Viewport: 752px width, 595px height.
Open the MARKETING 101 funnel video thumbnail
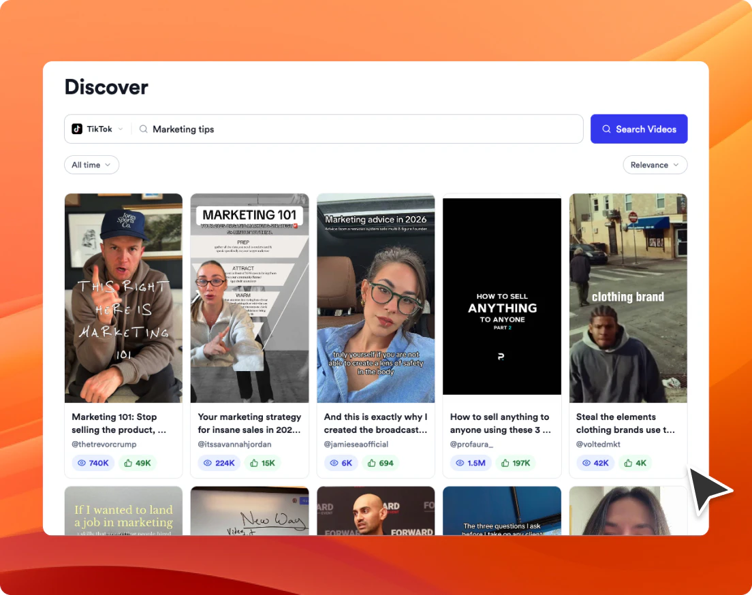[249, 298]
